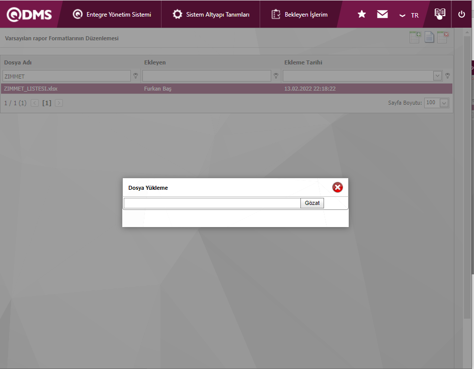Open the mail envelope icon
This screenshot has height=369, width=474.
[x=382, y=14]
